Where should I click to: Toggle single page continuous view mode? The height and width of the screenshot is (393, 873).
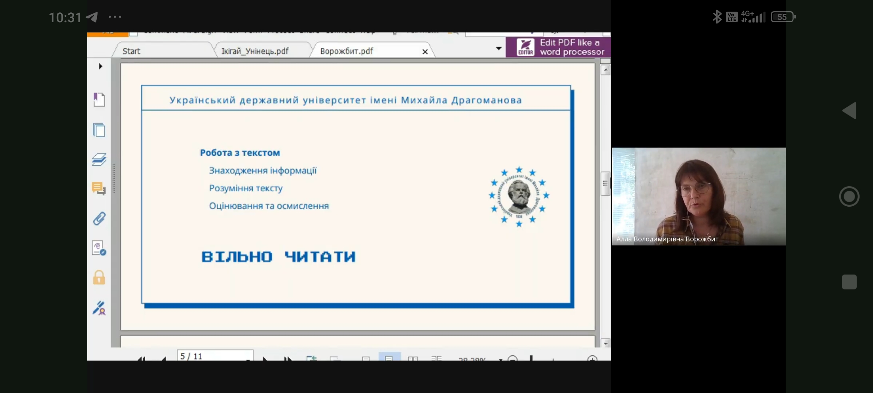coord(389,358)
